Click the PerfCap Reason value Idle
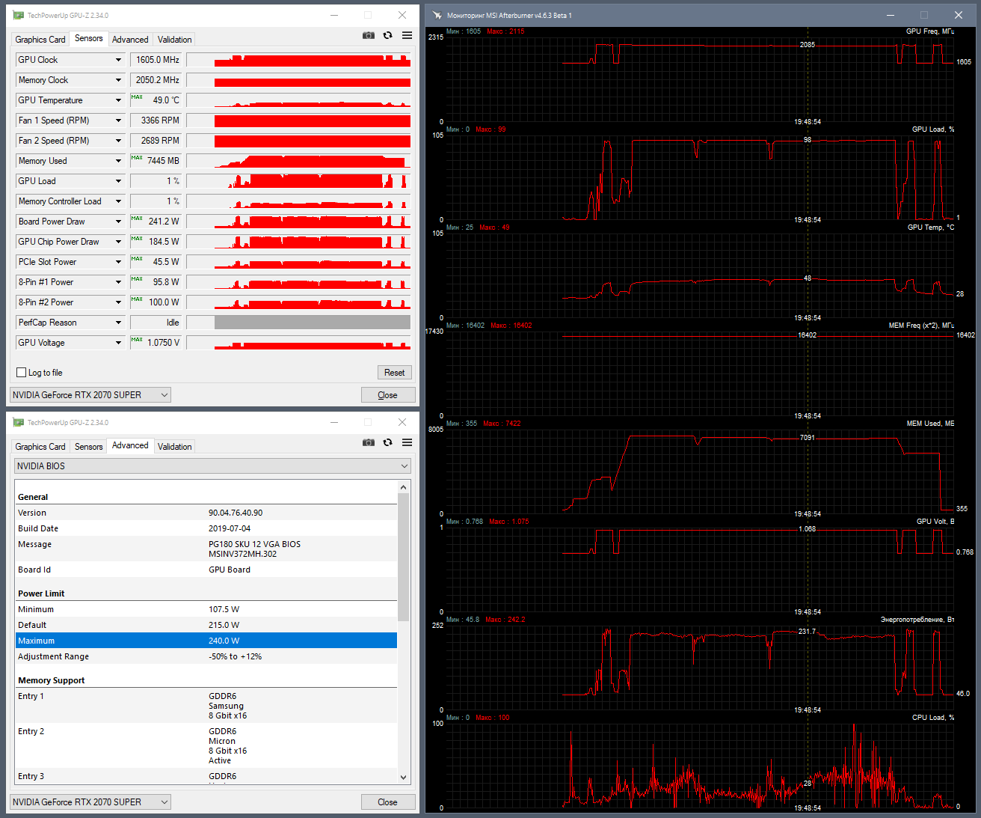Viewport: 981px width, 818px height. pyautogui.click(x=156, y=323)
